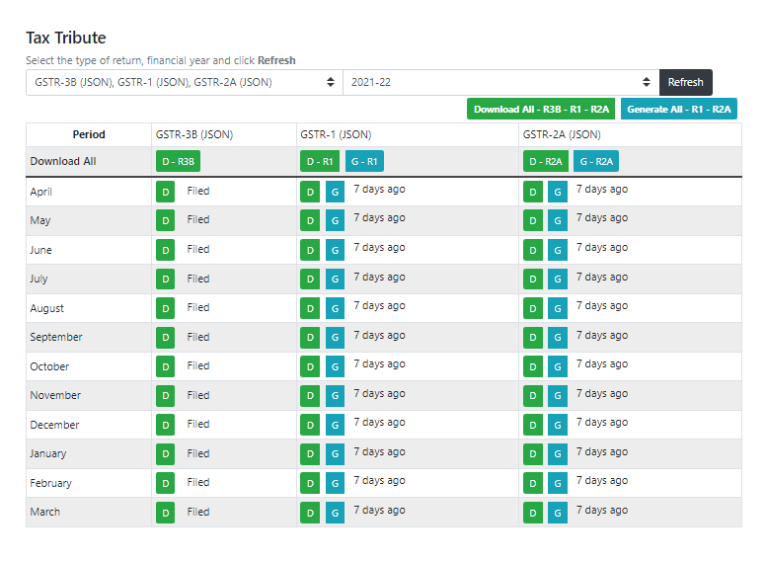Screen dimensions: 767x561
Task: Generate GSTR-1 for July
Action: (335, 280)
